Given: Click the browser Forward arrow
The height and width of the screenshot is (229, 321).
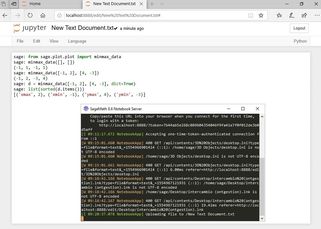Looking at the screenshot, I should (17, 15).
